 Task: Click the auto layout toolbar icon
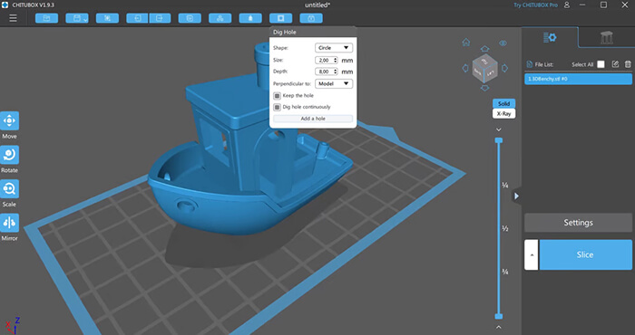[220, 18]
